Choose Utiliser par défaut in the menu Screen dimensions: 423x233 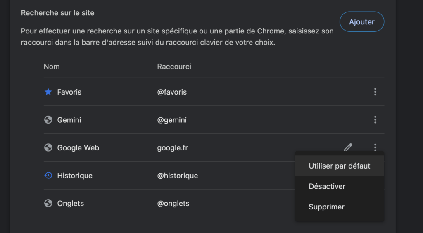[340, 166]
